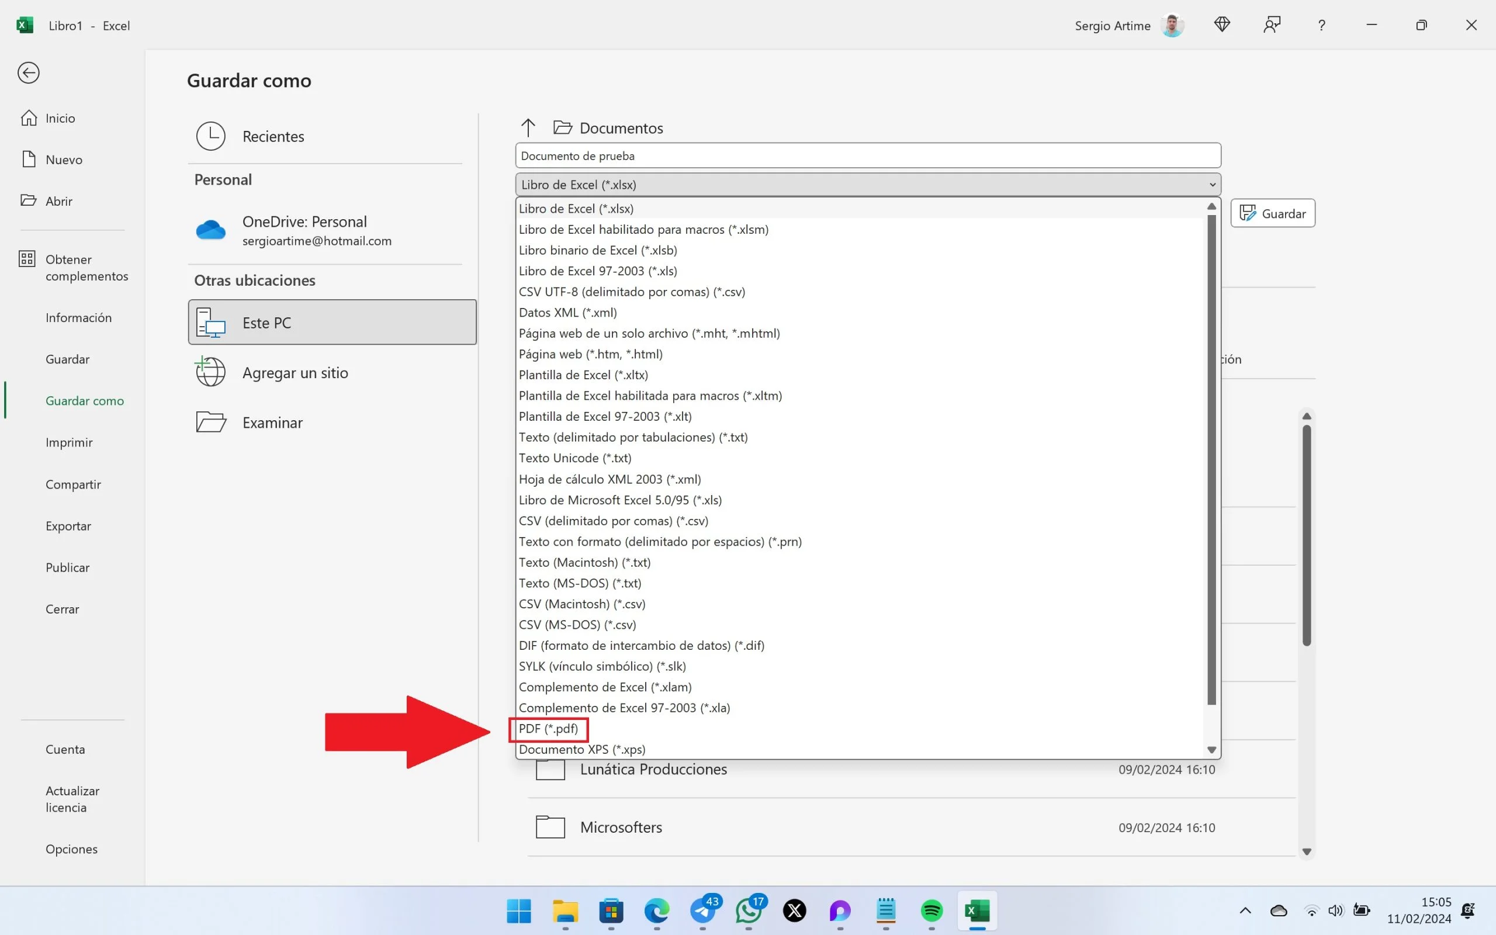This screenshot has width=1496, height=935.
Task: Open Recientes locations list
Action: [x=273, y=136]
